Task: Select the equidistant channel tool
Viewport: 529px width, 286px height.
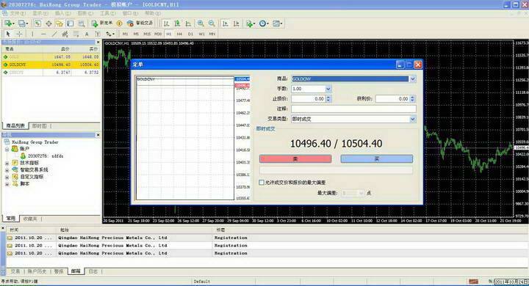Action: tap(65, 34)
